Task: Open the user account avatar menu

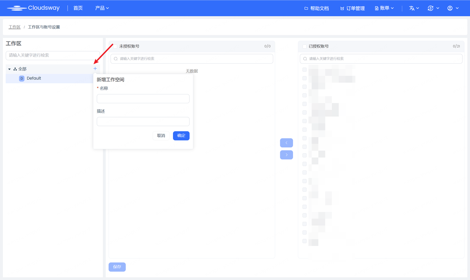Action: pos(453,8)
